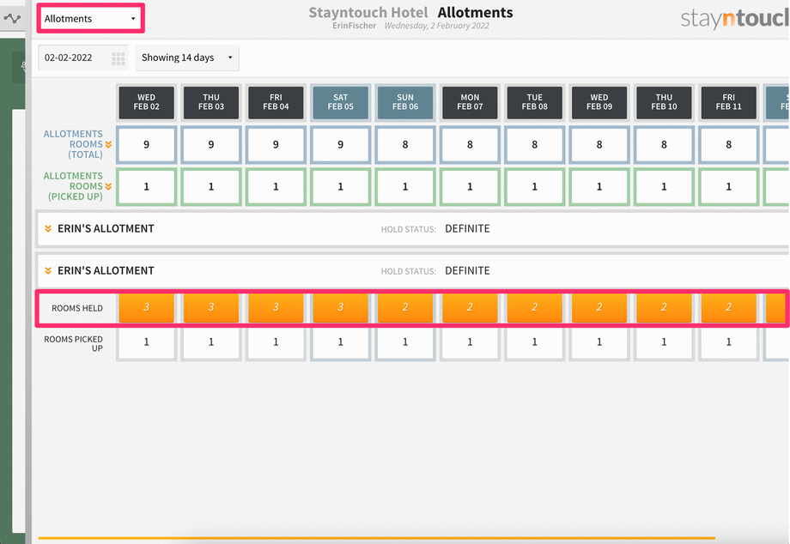
Task: Collapse the first Erin's Allotment row
Action: [48, 229]
